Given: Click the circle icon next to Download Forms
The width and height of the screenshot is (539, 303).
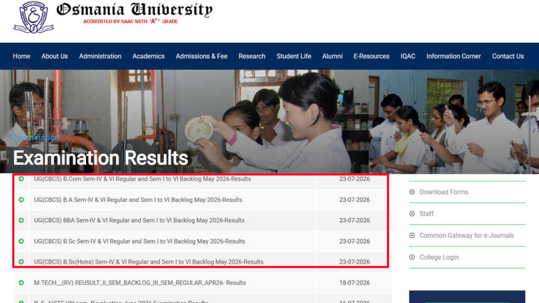Looking at the screenshot, I should click(412, 192).
